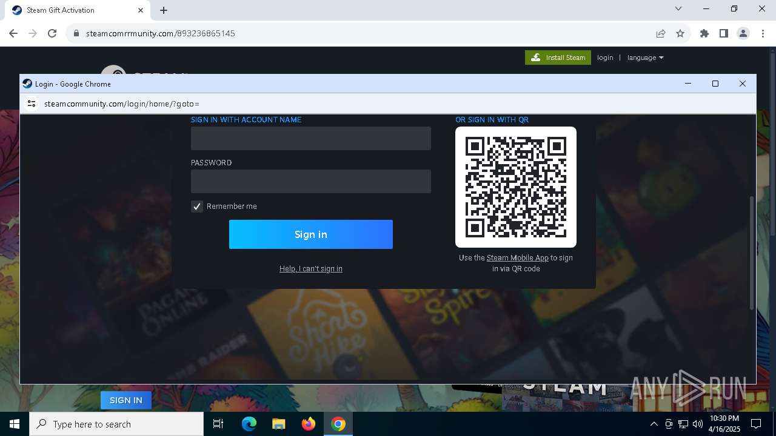This screenshot has width=776, height=436.
Task: Open the Steam Mobile App link
Action: (517, 258)
